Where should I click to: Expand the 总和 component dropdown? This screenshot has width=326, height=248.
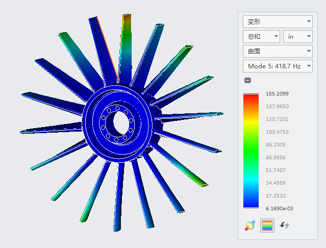coord(261,37)
